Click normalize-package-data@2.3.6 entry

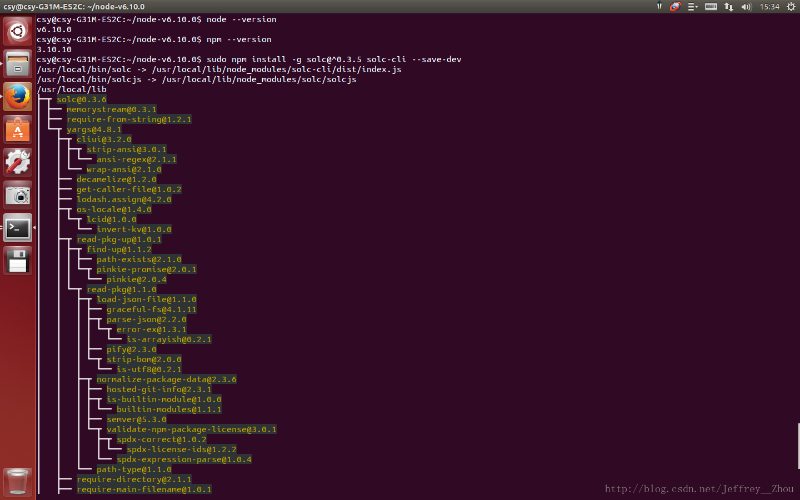click(167, 379)
